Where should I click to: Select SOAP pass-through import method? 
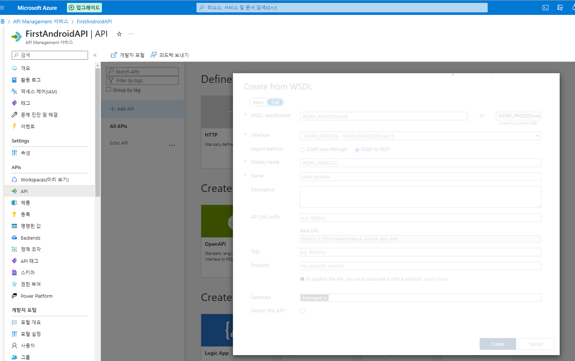click(302, 150)
